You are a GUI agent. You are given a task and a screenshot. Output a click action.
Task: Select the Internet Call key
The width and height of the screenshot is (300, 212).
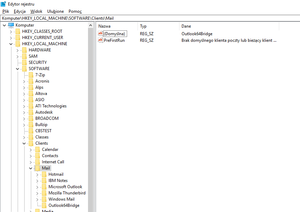tap(53, 162)
